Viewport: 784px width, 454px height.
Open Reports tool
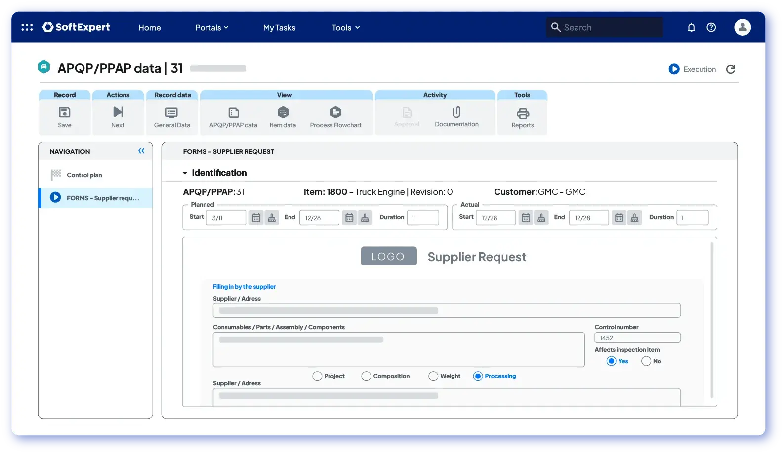coord(523,118)
